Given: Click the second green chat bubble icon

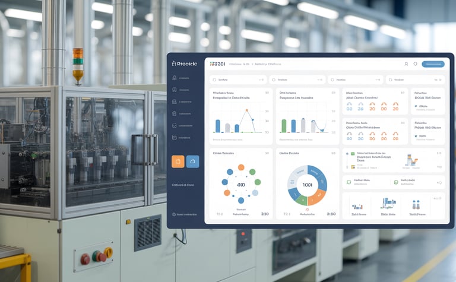Looking at the screenshot, I should pos(396,182).
